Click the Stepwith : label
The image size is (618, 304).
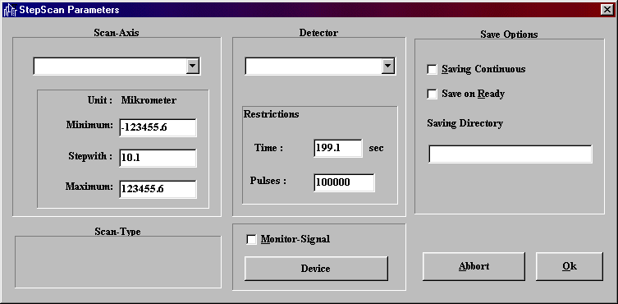tap(90, 156)
